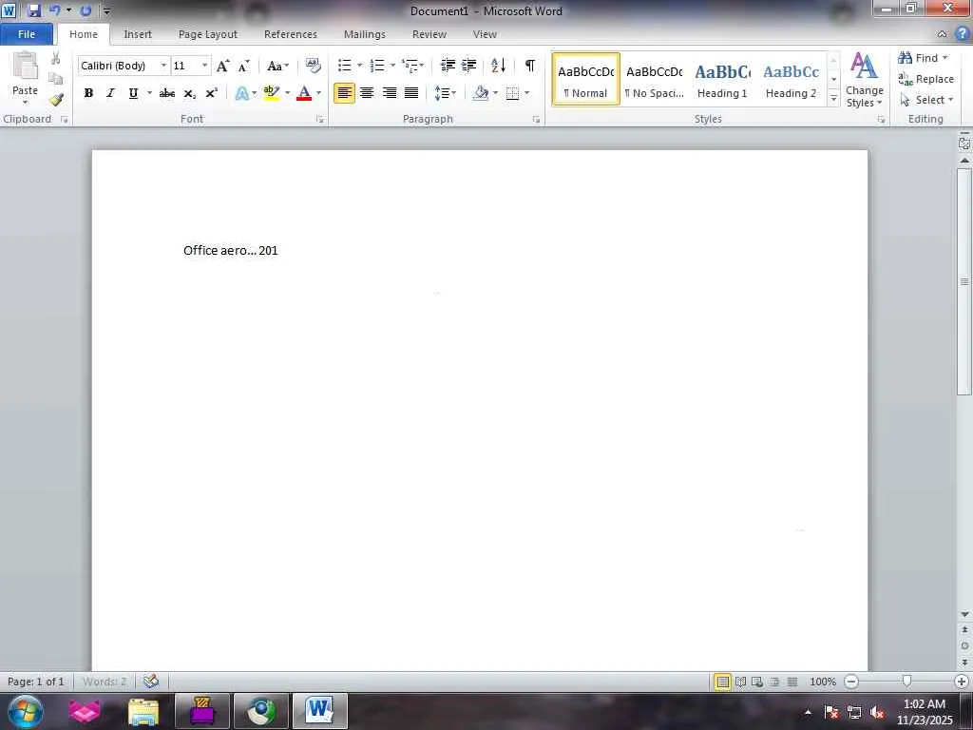Select the Format Painter brush
This screenshot has width=973, height=730.
point(56,99)
